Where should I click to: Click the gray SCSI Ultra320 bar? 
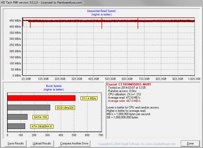pos(29,108)
